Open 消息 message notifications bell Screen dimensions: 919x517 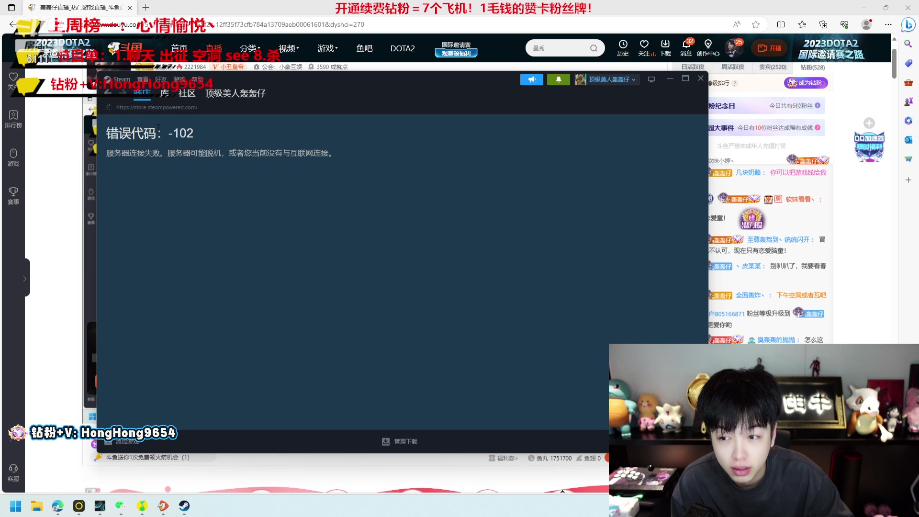686,45
